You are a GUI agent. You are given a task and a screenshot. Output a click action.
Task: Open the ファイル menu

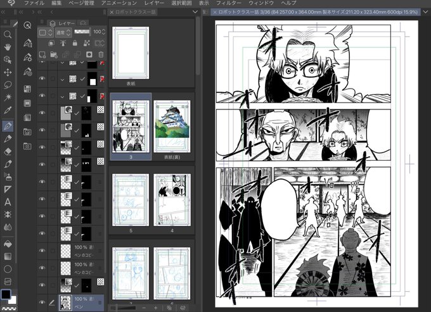pyautogui.click(x=34, y=3)
